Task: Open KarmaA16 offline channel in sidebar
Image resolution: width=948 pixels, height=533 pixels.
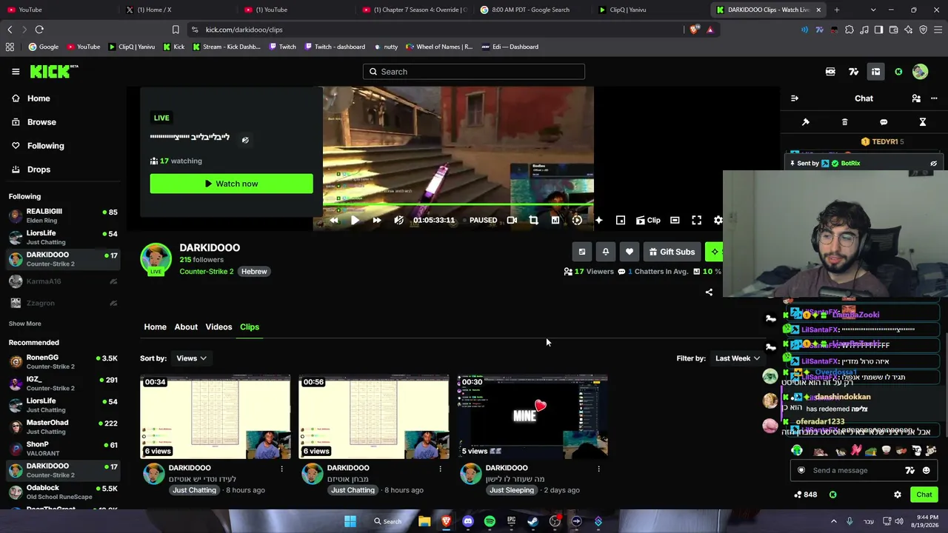Action: click(x=63, y=281)
